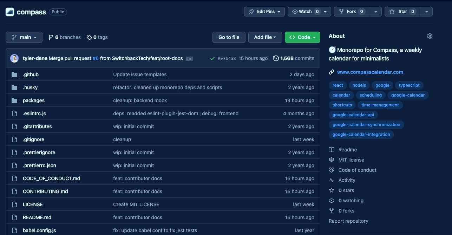Select the google-calendar-api topic tag
Image resolution: width=452 pixels, height=235 pixels.
(355, 115)
